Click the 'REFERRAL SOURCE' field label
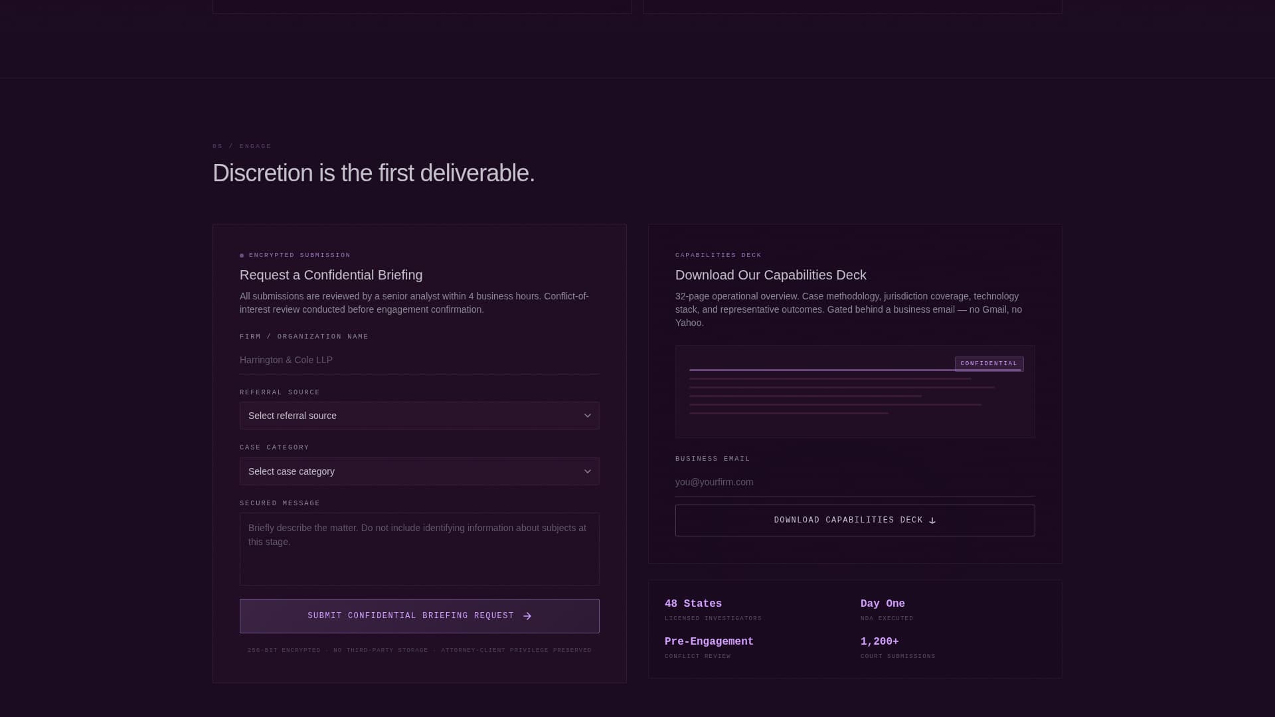 click(x=280, y=392)
